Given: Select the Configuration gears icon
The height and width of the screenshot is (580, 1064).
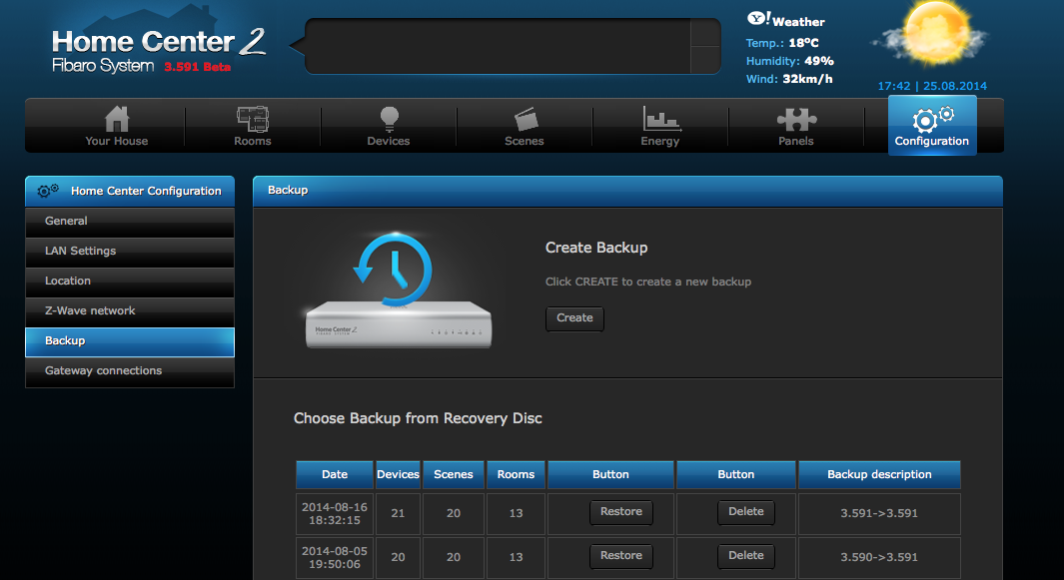Looking at the screenshot, I should pyautogui.click(x=932, y=119).
